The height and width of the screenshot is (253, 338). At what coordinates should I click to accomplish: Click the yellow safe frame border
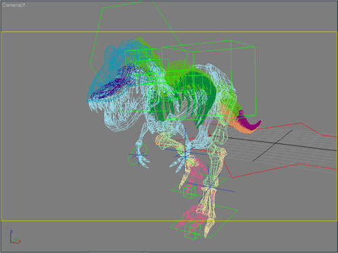[x=169, y=32]
